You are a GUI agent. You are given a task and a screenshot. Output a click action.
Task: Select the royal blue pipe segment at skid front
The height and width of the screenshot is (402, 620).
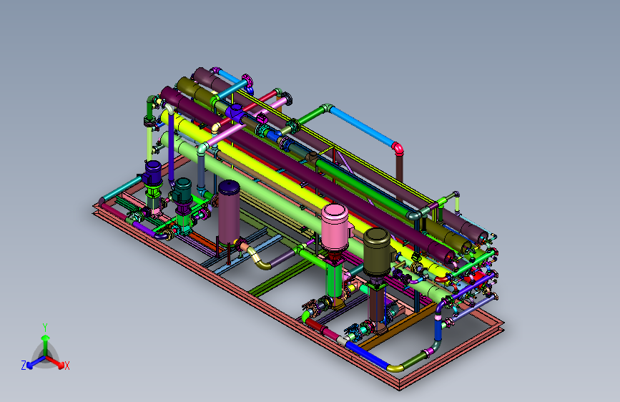tap(368, 354)
